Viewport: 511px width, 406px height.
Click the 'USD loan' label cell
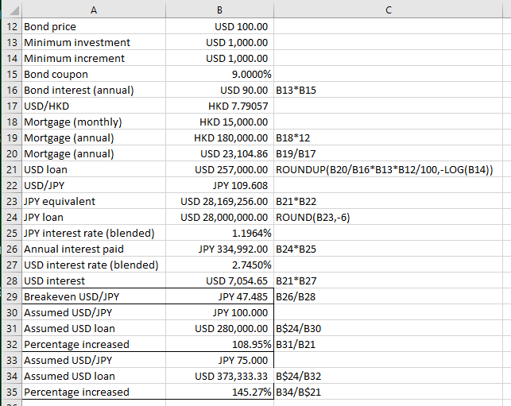[94, 169]
